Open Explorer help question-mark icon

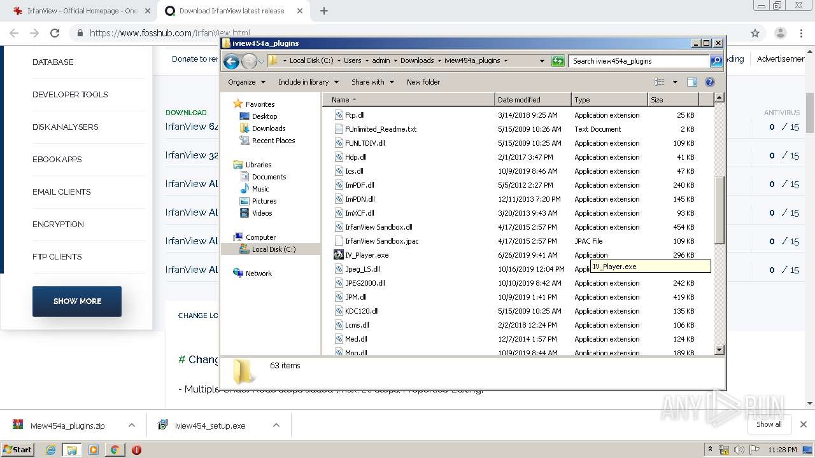(x=710, y=82)
